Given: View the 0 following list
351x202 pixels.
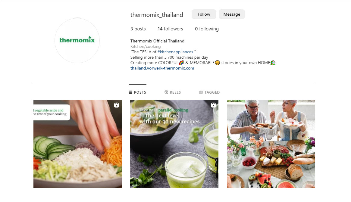Looking at the screenshot, I should point(207,29).
